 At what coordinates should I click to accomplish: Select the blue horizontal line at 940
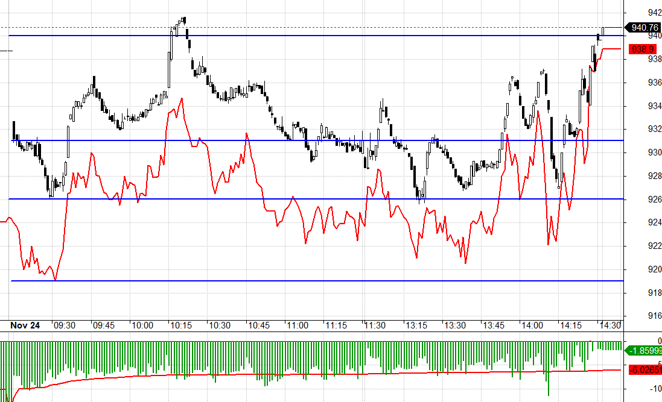pos(302,36)
